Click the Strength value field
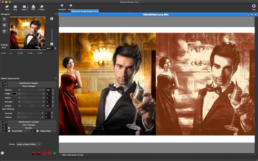258x161 pixels. tap(48, 102)
